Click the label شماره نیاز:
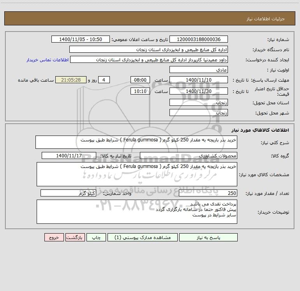Viewport: 300px width, 291px height. click(x=278, y=39)
